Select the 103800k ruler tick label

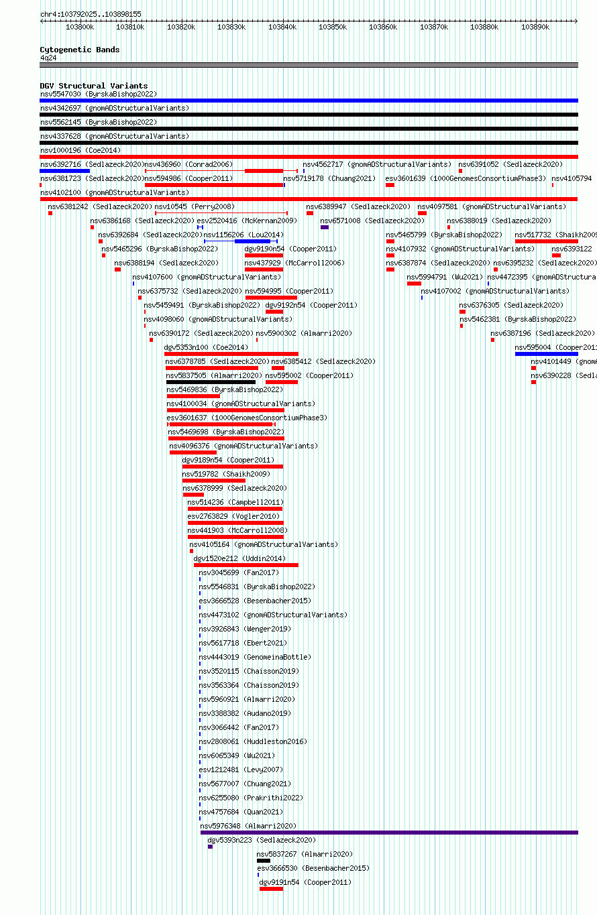tap(80, 27)
